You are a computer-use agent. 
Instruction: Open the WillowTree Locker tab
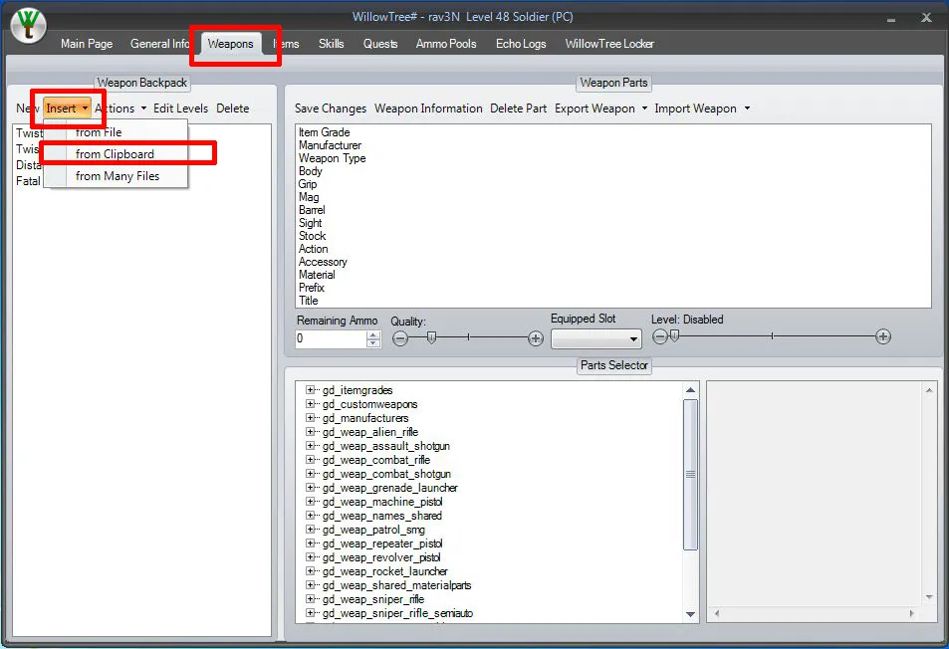pos(609,44)
